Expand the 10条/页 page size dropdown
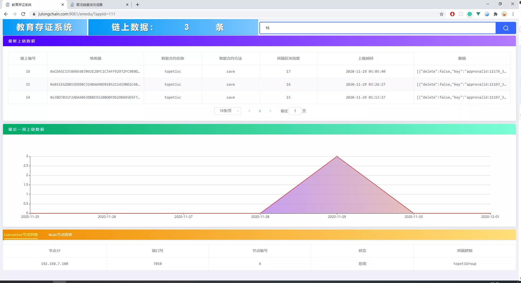The width and height of the screenshot is (521, 283). [x=228, y=111]
